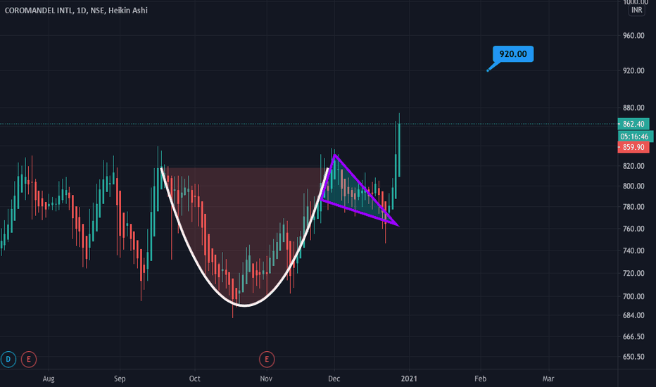The height and width of the screenshot is (387, 656).
Task: Click the 05:16:46 countdown label
Action: (x=635, y=137)
